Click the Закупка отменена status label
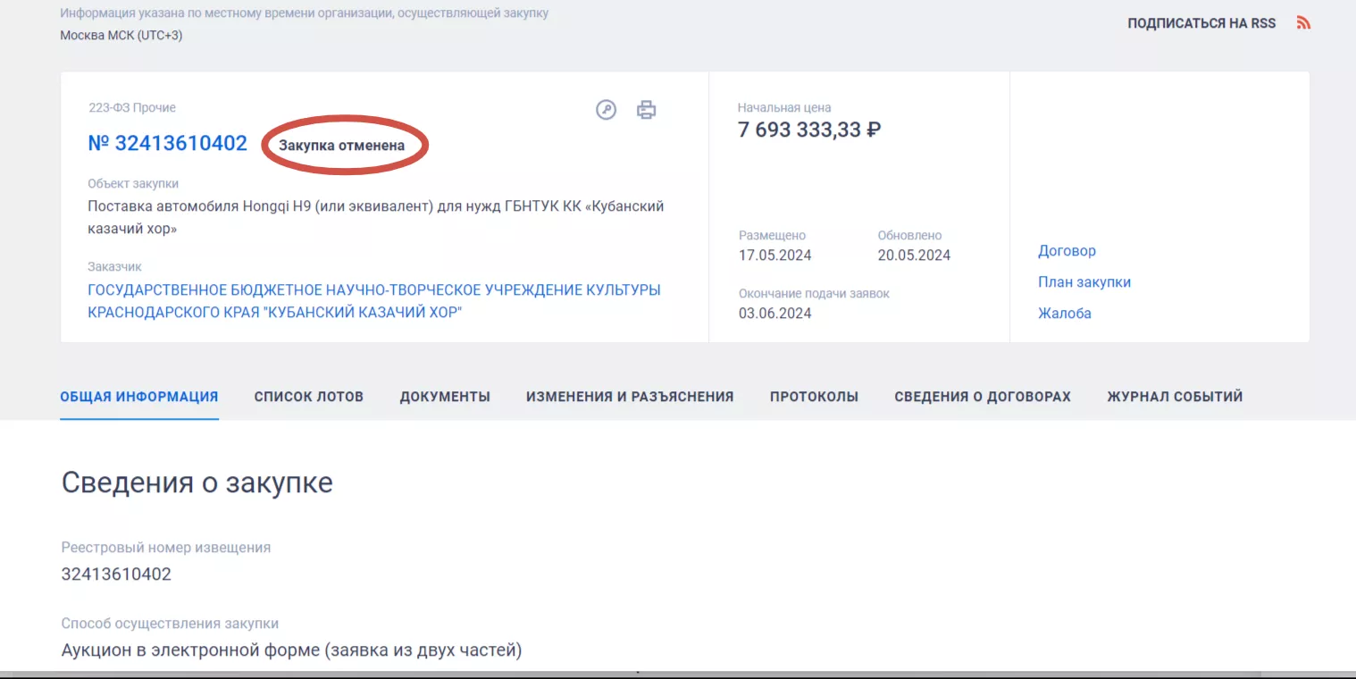The height and width of the screenshot is (679, 1356). point(342,146)
